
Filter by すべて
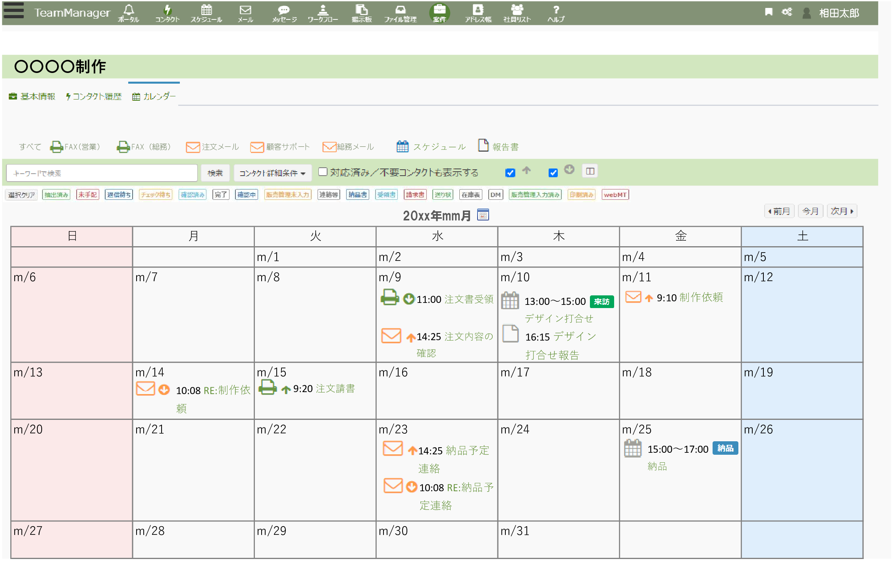coord(30,147)
